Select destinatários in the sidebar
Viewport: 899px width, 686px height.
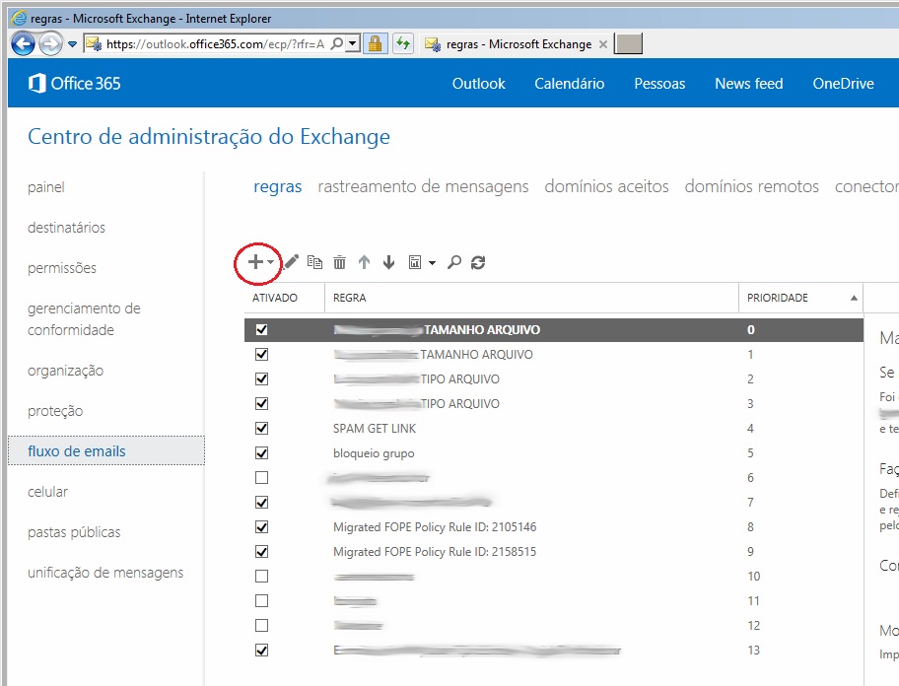66,228
